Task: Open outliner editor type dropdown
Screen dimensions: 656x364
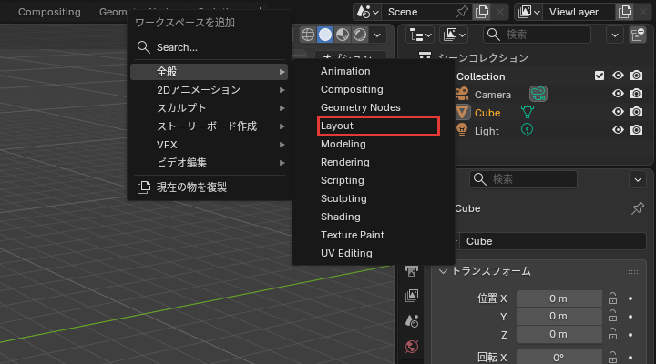Action: point(420,35)
